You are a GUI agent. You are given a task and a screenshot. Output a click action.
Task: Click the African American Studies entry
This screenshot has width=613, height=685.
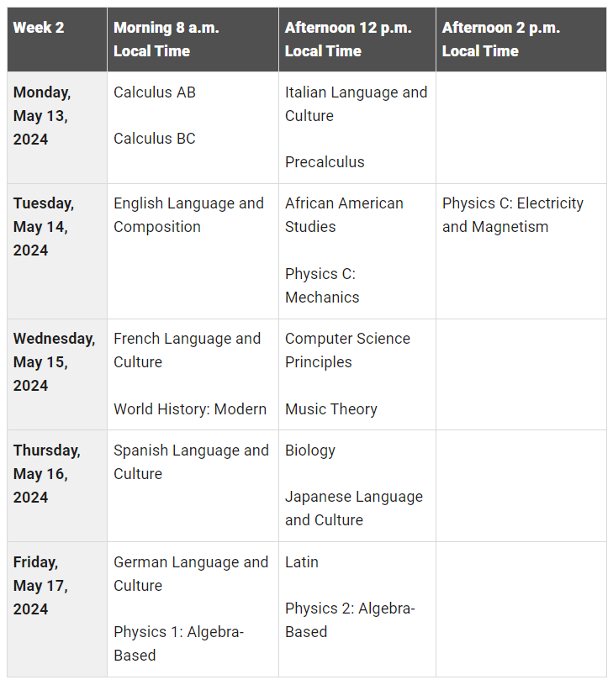[x=344, y=215]
